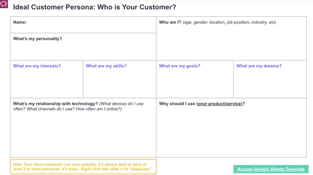Click the What are my skills heading

tap(106, 66)
